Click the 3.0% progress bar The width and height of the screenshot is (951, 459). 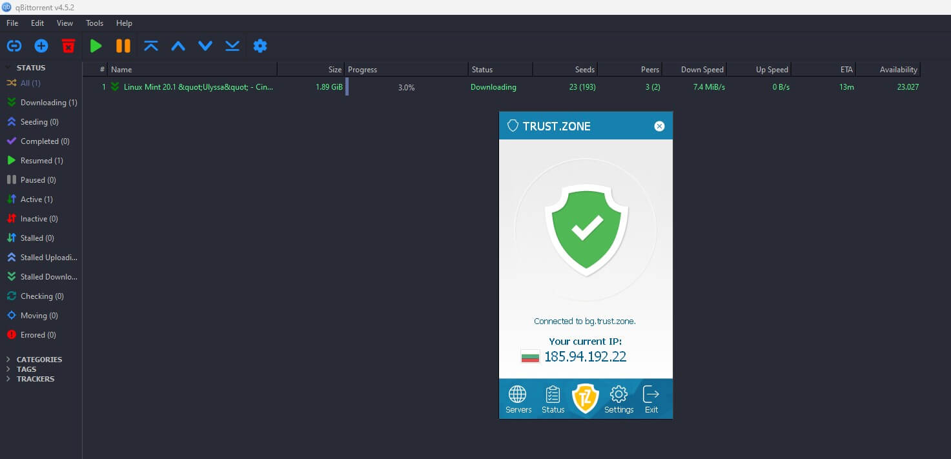coord(407,87)
